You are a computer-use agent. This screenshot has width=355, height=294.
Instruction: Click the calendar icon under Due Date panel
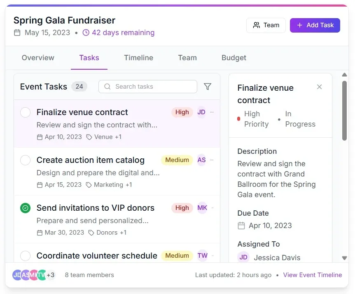tap(241, 226)
